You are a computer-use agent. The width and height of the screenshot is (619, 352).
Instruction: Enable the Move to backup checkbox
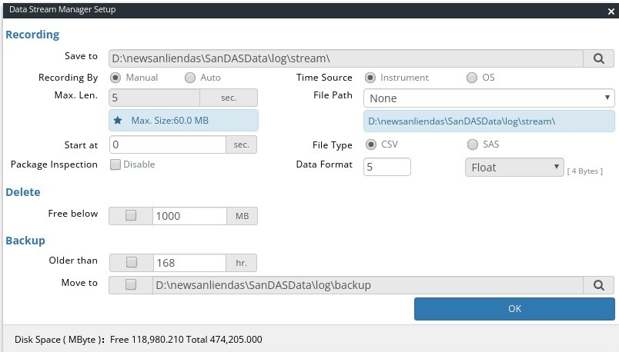(x=131, y=285)
